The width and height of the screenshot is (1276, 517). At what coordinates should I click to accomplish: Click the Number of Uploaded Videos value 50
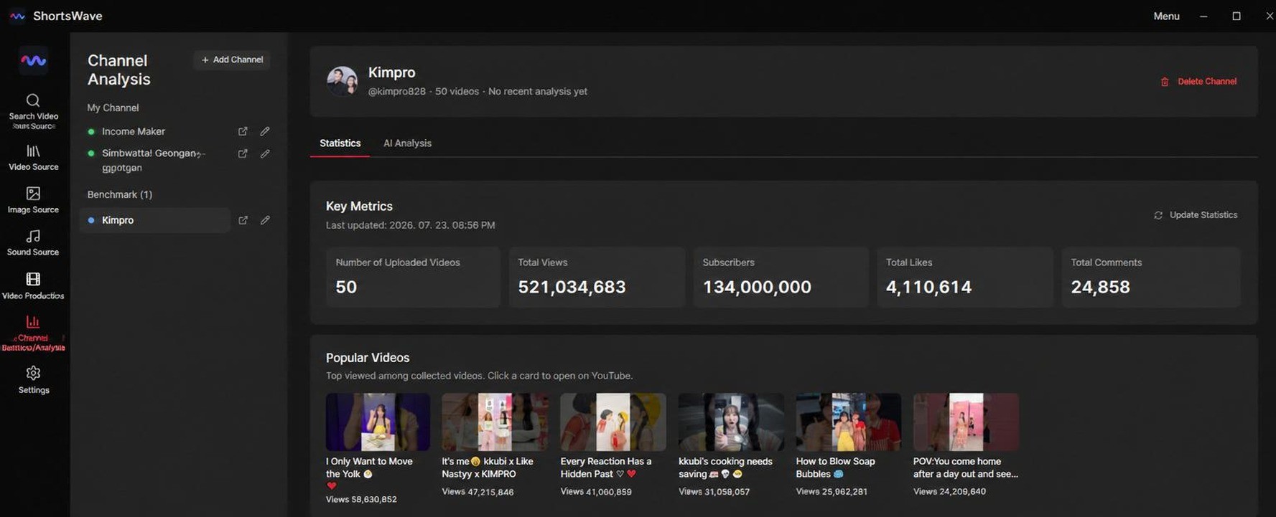click(x=346, y=287)
